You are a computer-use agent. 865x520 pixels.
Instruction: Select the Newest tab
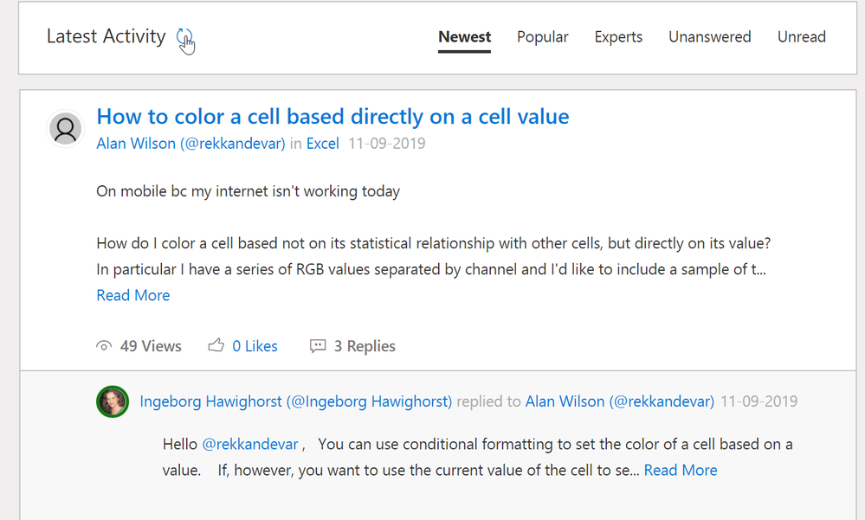click(x=464, y=37)
